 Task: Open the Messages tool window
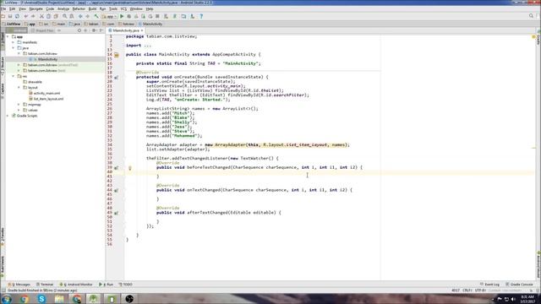[19, 285]
